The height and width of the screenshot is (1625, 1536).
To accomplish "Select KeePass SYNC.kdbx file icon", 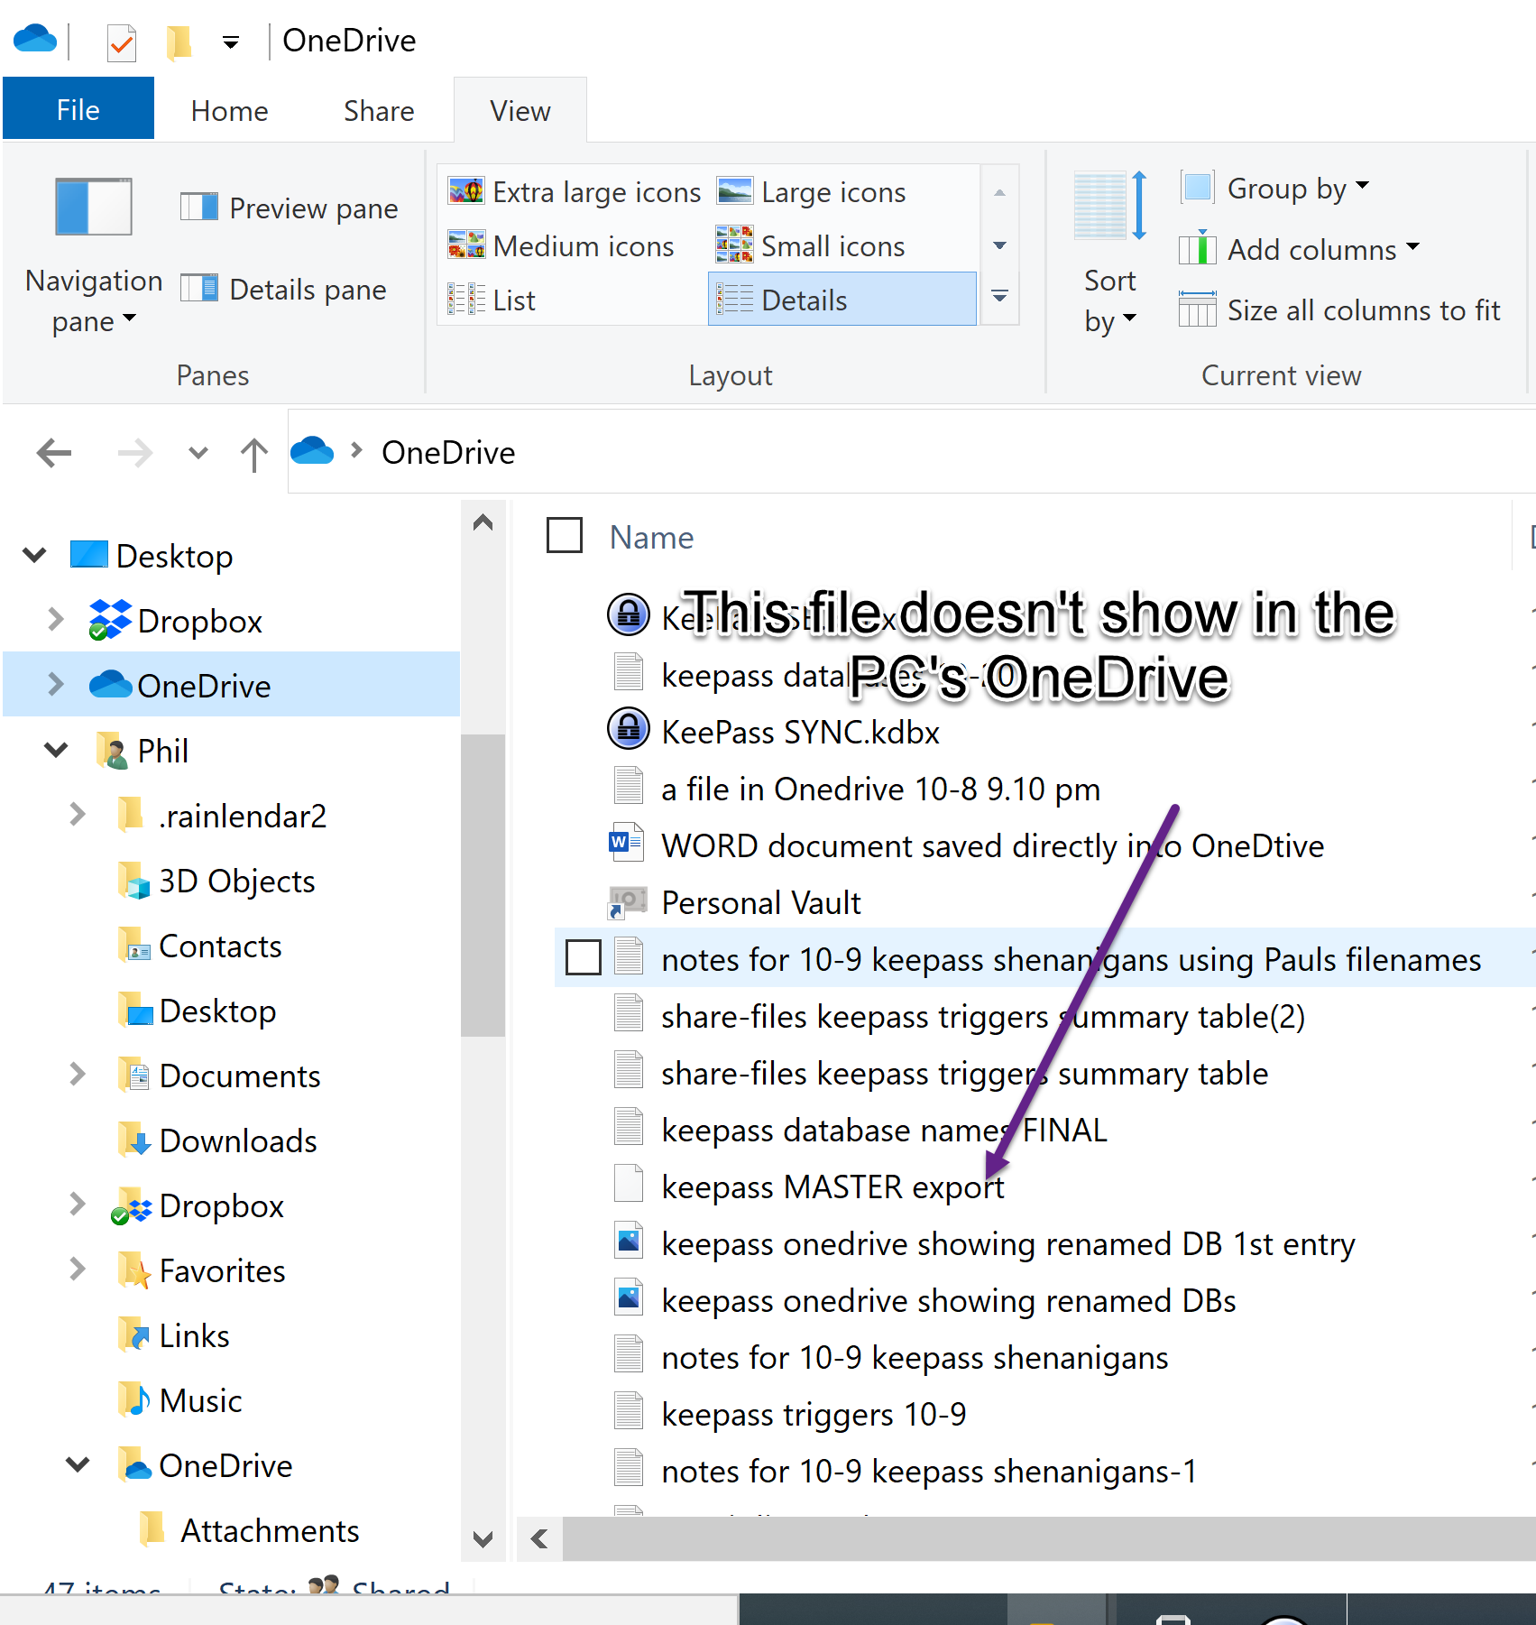I will [x=628, y=729].
